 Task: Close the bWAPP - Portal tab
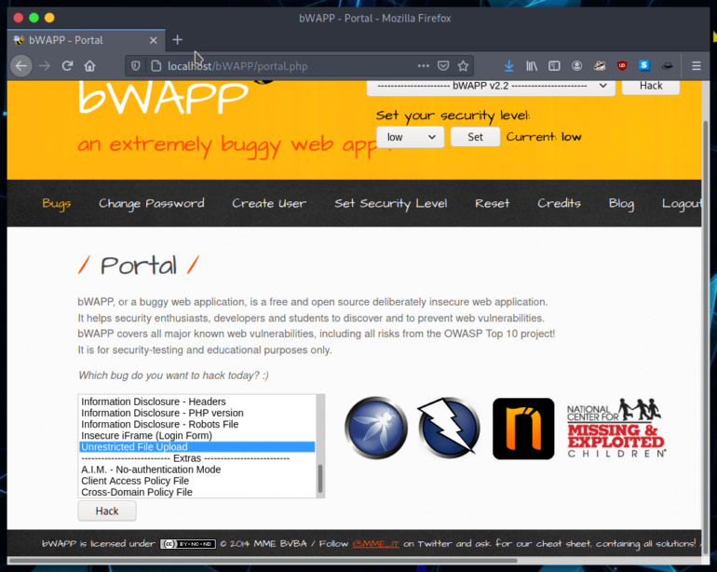point(154,40)
